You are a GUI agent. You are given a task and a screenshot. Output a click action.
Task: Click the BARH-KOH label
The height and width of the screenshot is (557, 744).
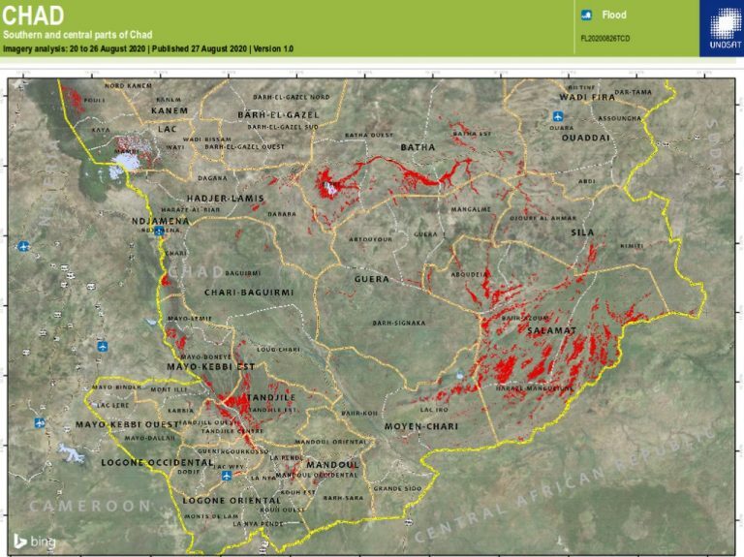(x=359, y=414)
